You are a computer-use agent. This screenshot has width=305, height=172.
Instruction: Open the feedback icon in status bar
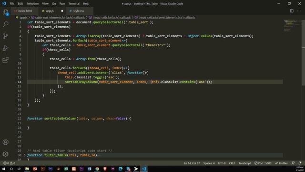[293, 163]
